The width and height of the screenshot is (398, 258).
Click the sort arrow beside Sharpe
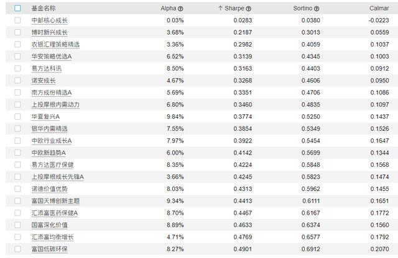[220, 9]
